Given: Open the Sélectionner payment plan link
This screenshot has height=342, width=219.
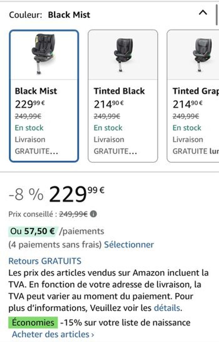Looking at the screenshot, I should pyautogui.click(x=129, y=245).
